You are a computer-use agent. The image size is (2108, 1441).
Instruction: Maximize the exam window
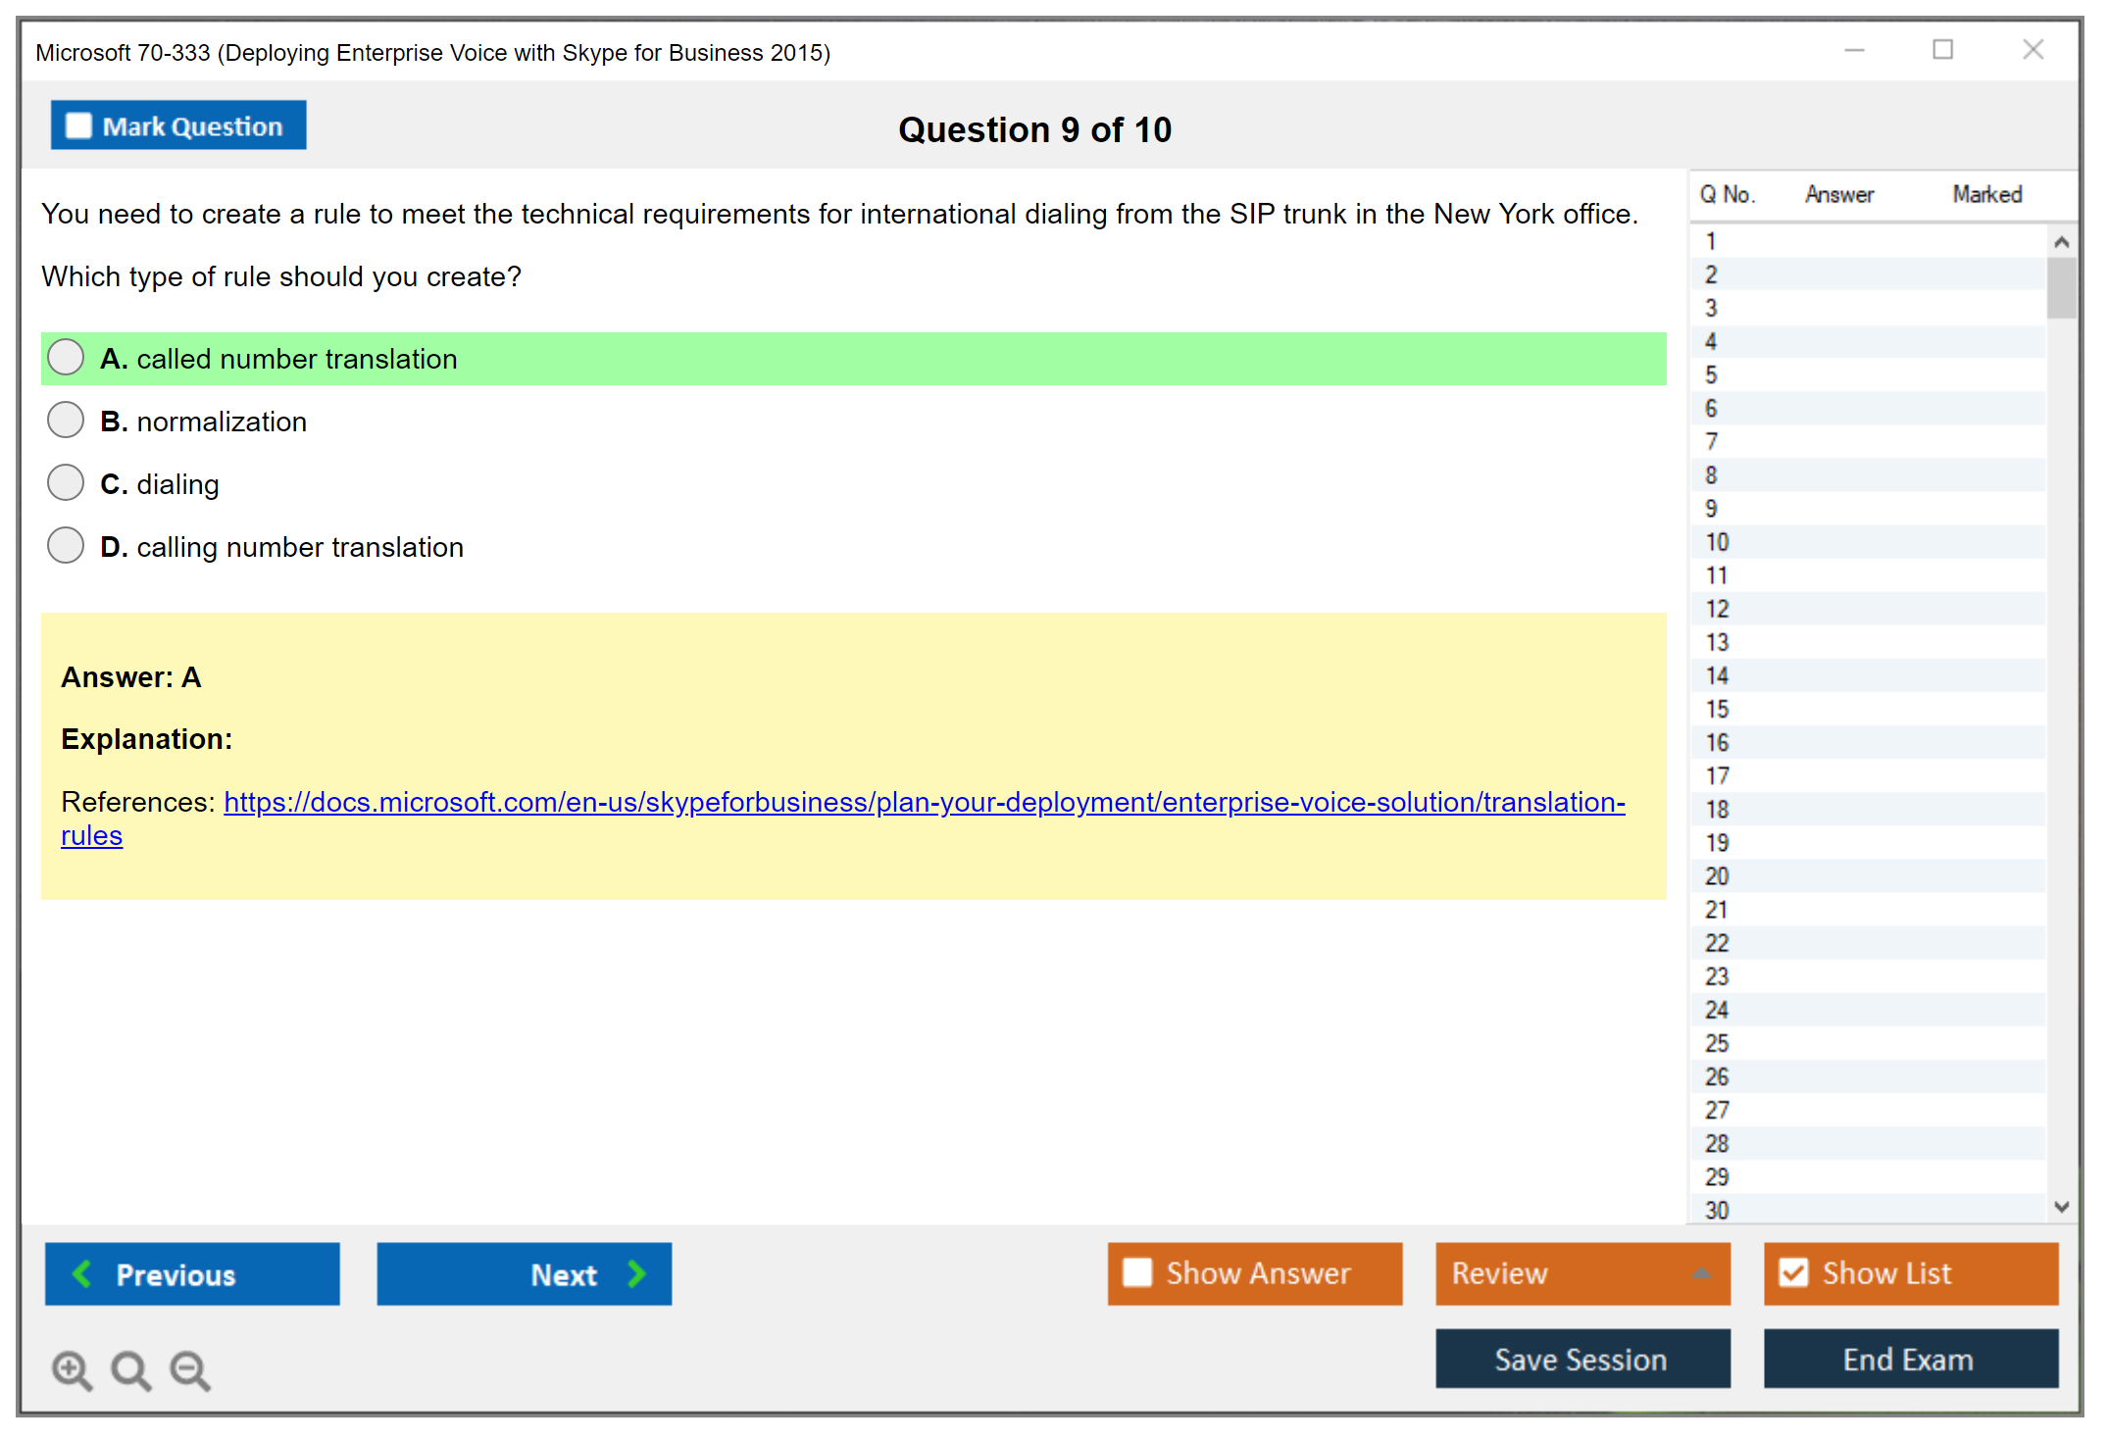click(1942, 50)
